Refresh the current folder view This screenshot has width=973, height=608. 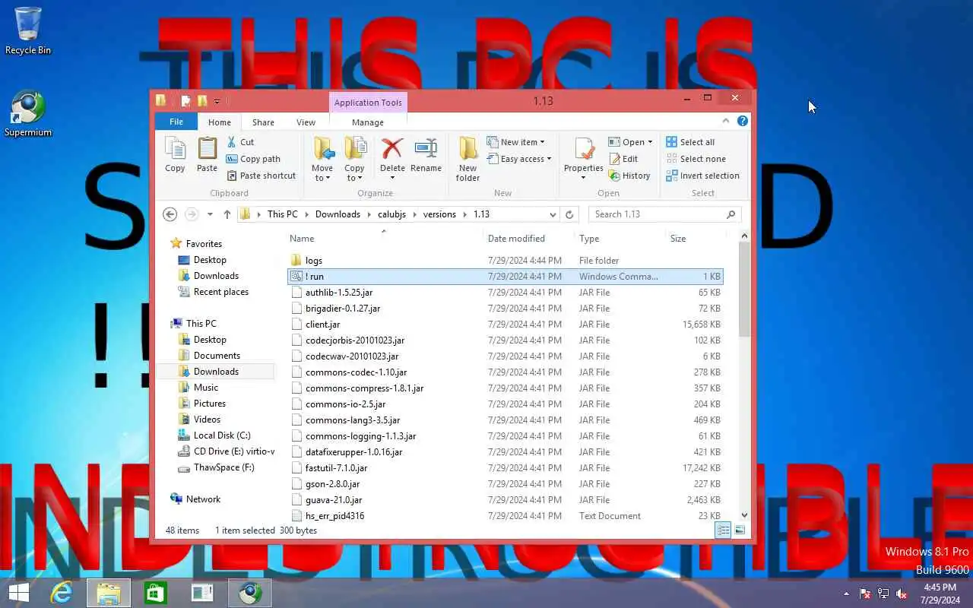pyautogui.click(x=569, y=214)
